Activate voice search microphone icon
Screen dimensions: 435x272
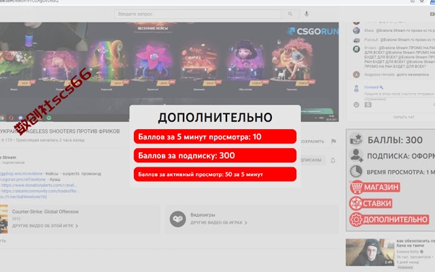(x=307, y=14)
